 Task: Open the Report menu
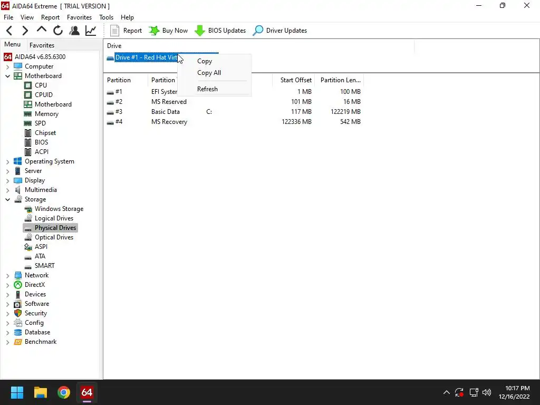pyautogui.click(x=50, y=17)
